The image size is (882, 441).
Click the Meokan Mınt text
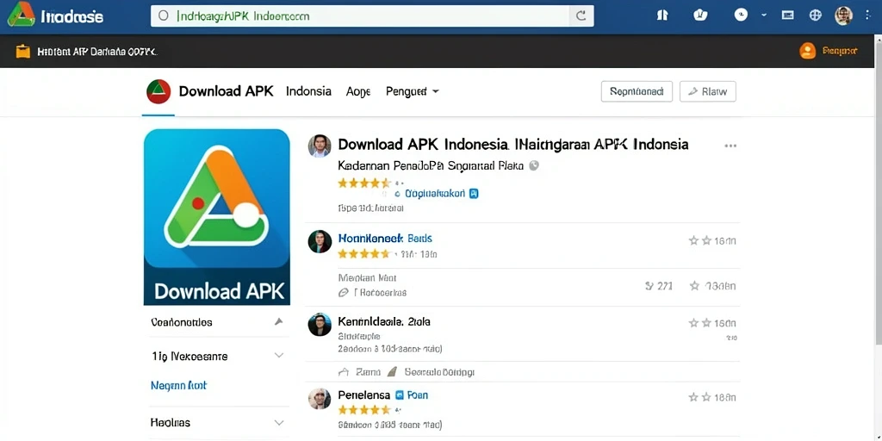(367, 278)
